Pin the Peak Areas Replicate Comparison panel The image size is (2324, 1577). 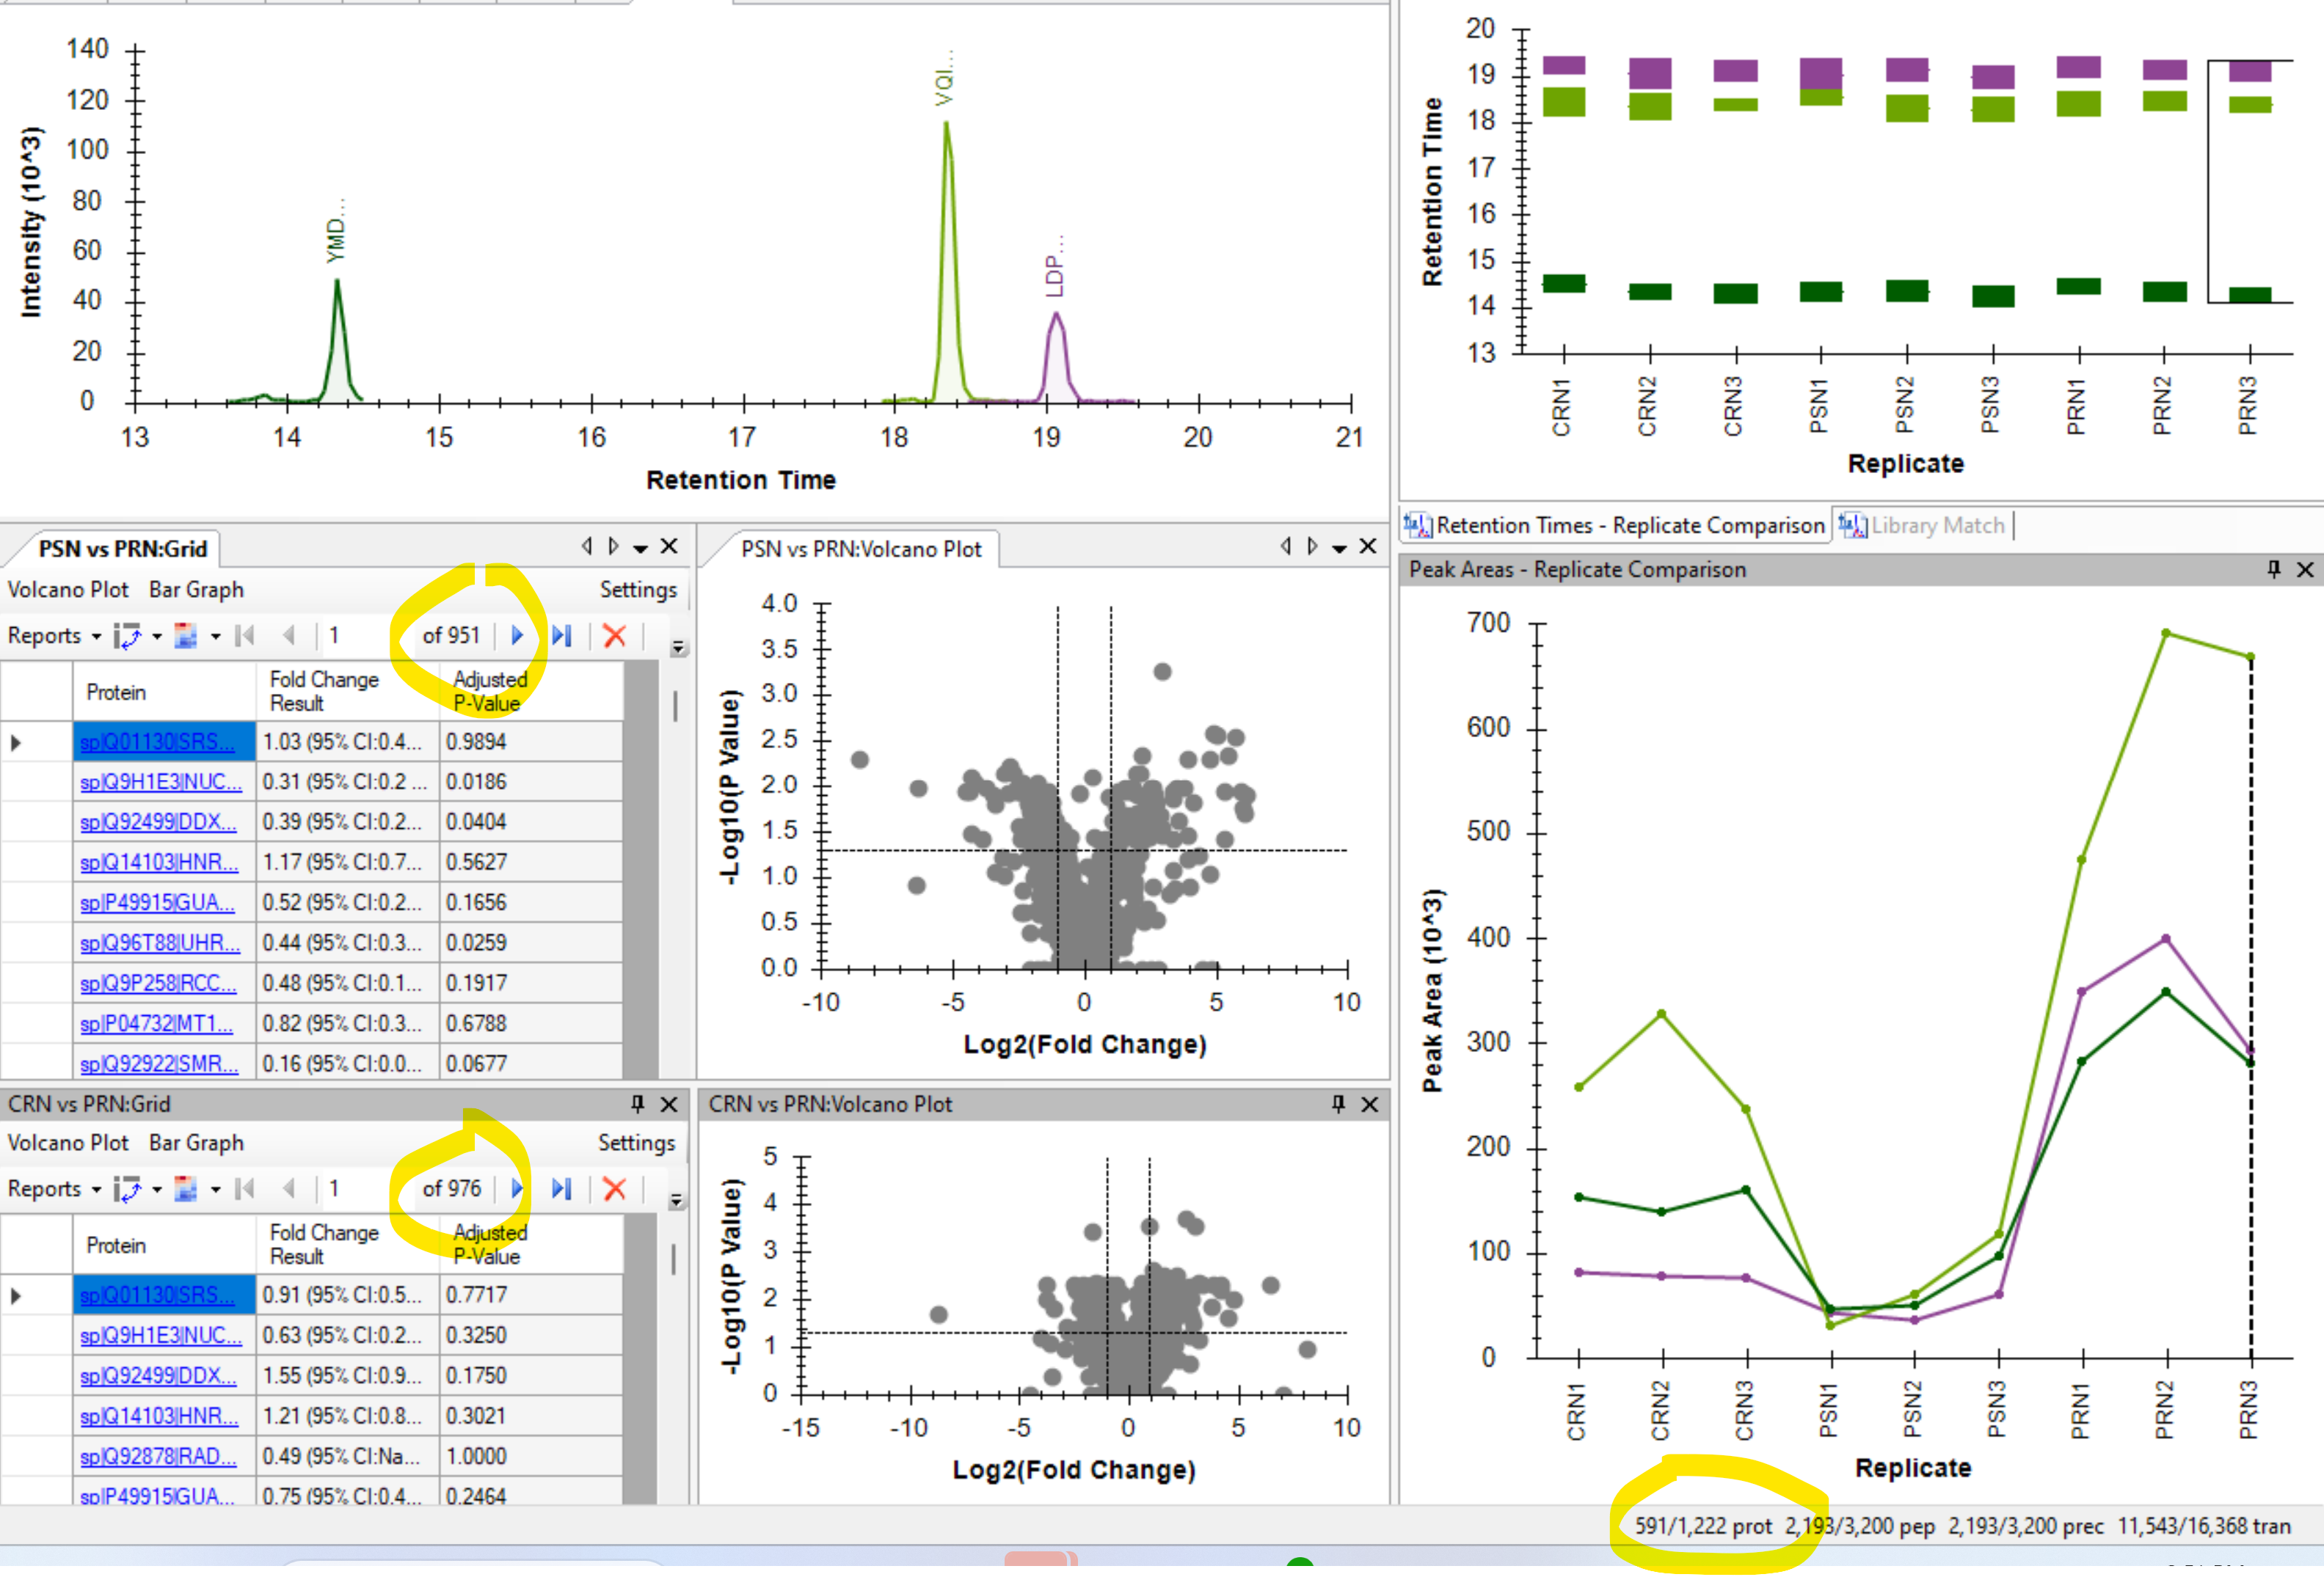click(x=2274, y=568)
